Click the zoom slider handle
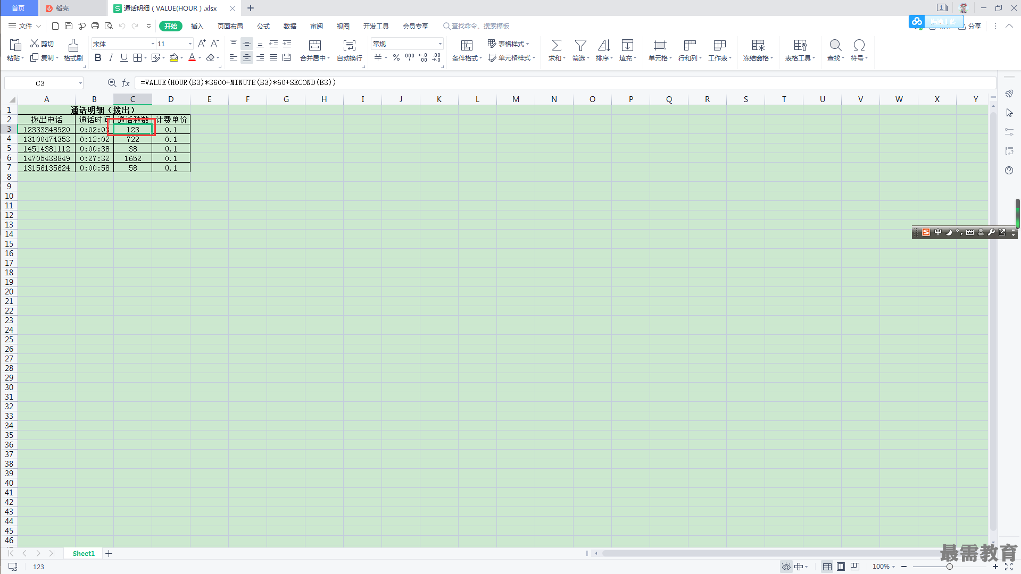The height and width of the screenshot is (574, 1021). [949, 567]
